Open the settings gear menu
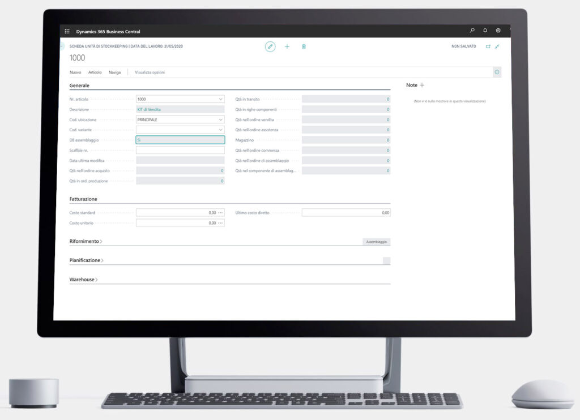The image size is (580, 420). pyautogui.click(x=498, y=31)
